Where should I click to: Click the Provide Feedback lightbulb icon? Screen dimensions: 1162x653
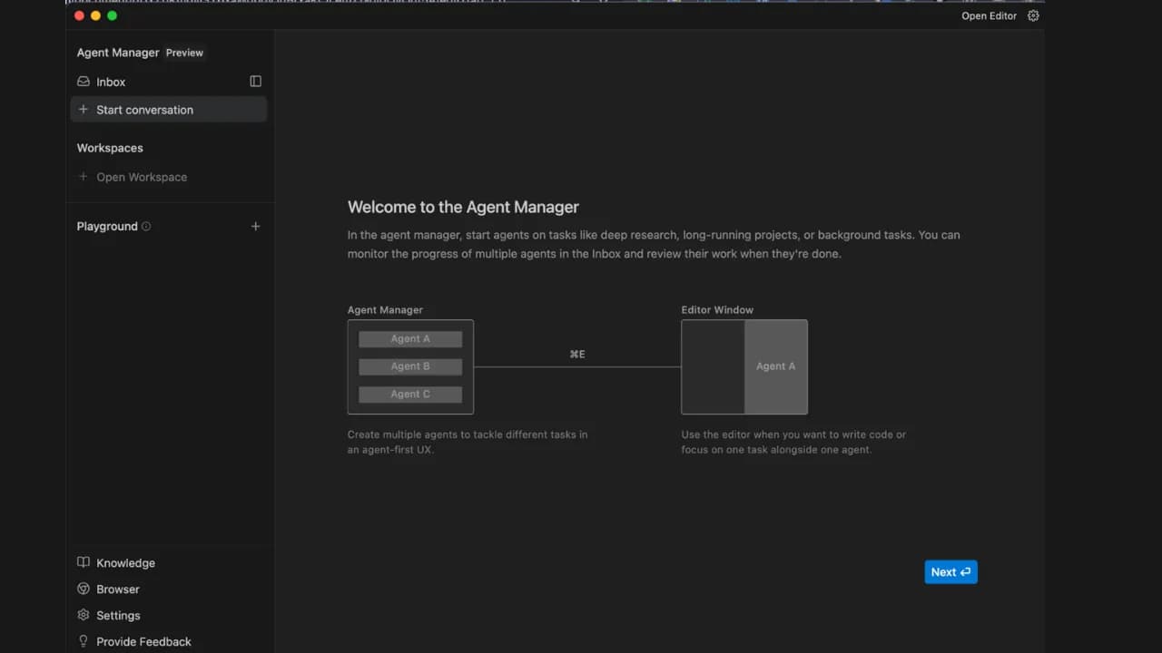83,641
